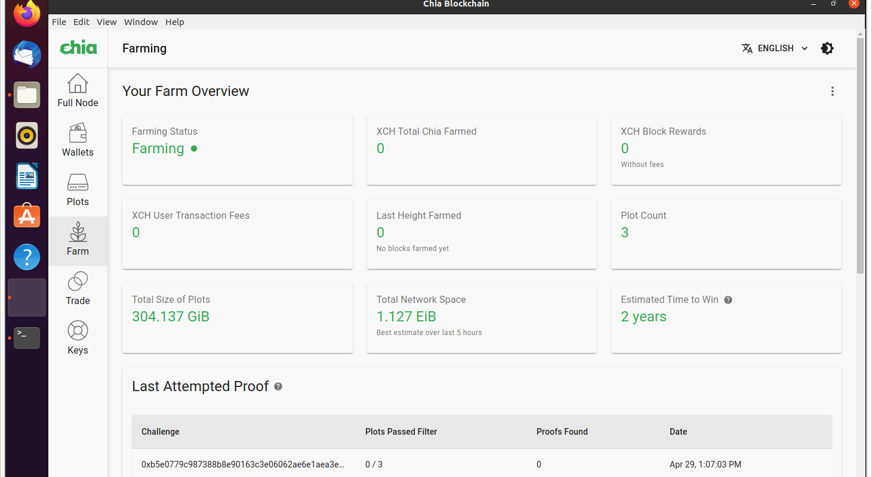Select the Farm sidebar item

click(x=78, y=241)
